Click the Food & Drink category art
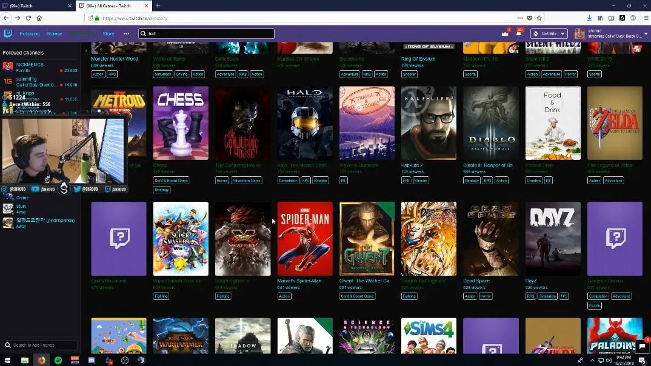This screenshot has height=366, width=651. pyautogui.click(x=553, y=123)
